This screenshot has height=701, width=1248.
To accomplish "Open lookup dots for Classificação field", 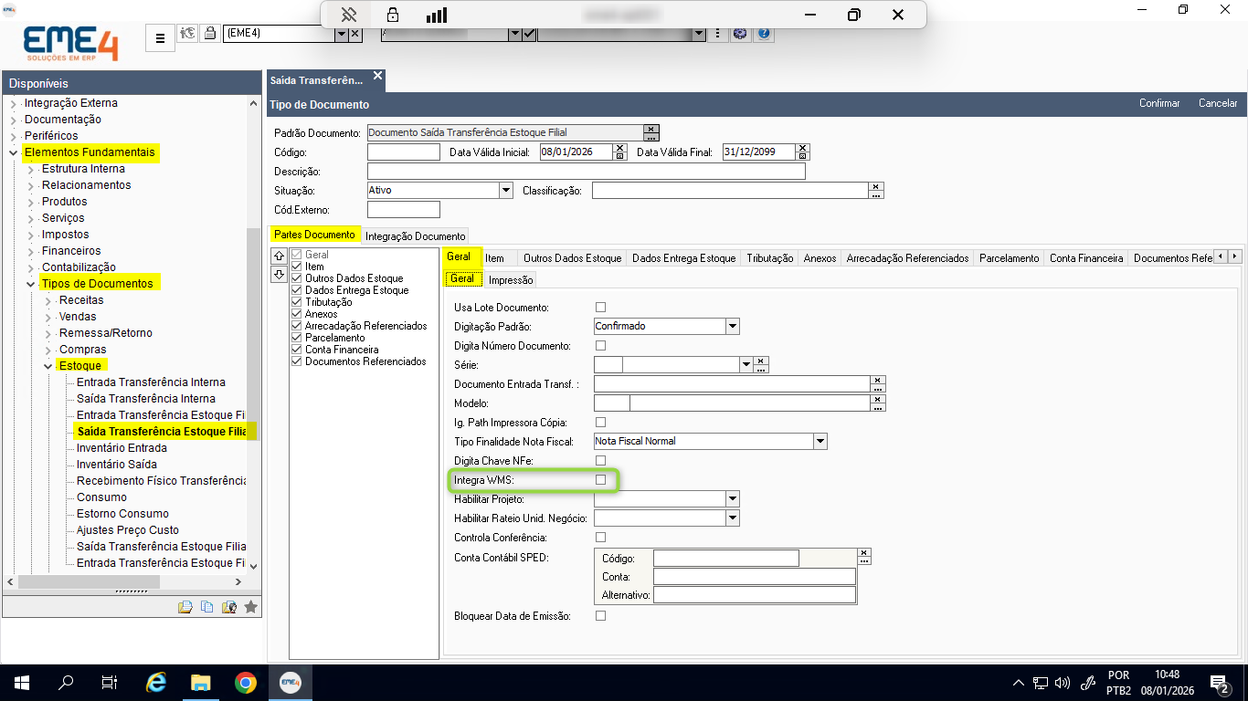I will point(877,194).
